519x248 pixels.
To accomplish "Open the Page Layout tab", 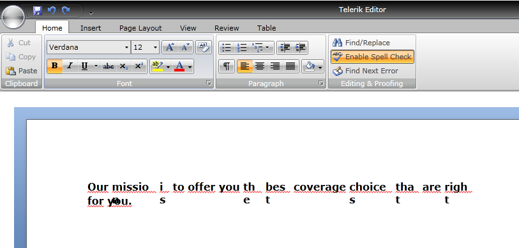I will (x=140, y=28).
